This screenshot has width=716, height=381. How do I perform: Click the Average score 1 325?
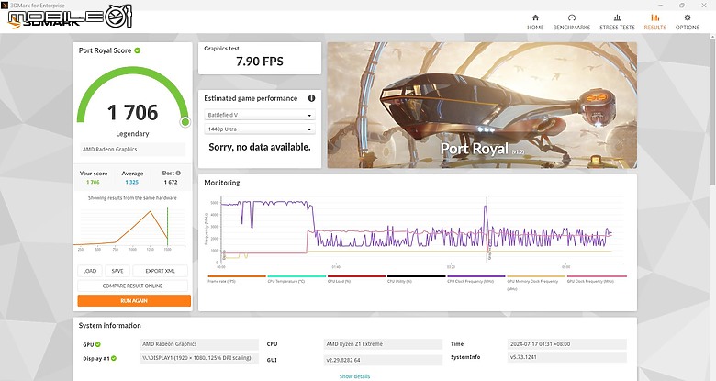pos(132,182)
